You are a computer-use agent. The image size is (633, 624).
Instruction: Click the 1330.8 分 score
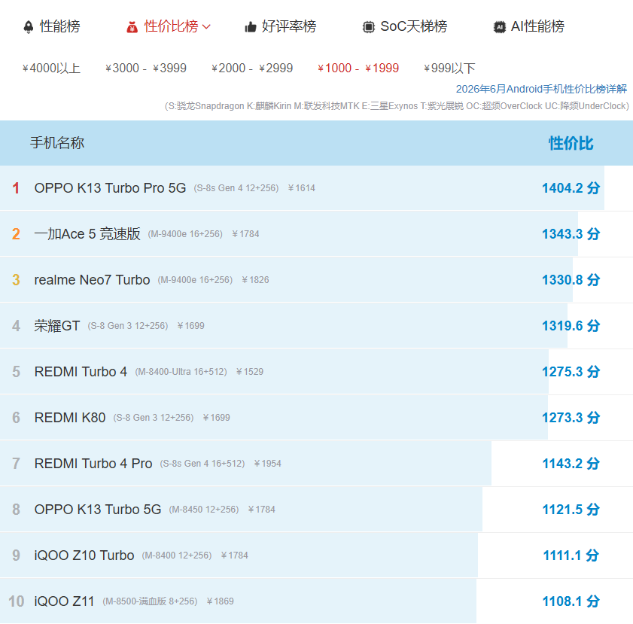coord(571,280)
